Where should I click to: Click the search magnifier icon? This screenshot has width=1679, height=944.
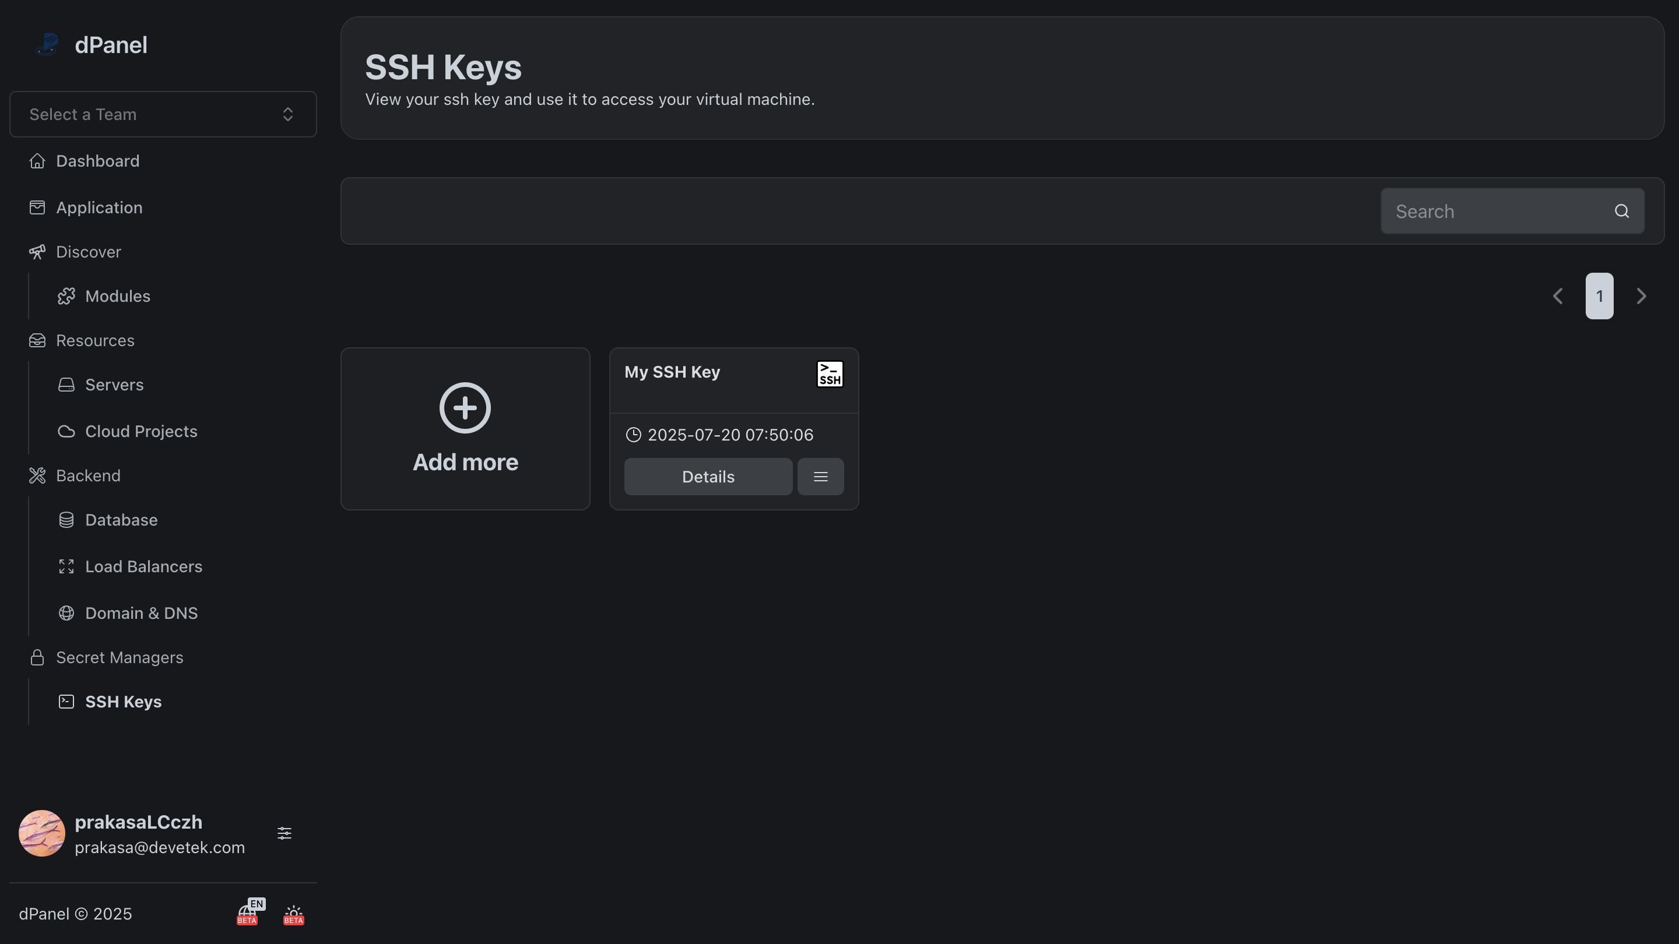[x=1622, y=211]
